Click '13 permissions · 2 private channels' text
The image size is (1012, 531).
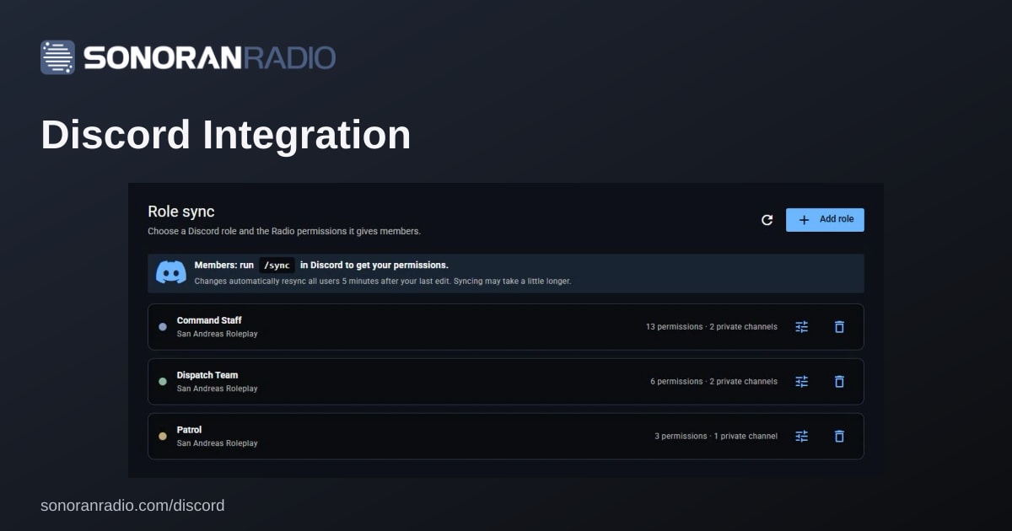click(x=712, y=327)
